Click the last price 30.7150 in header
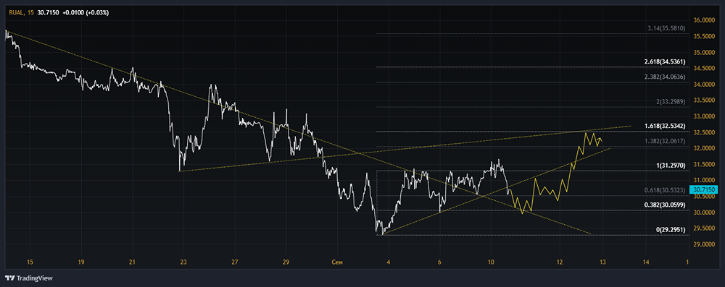The width and height of the screenshot is (725, 287). point(47,13)
